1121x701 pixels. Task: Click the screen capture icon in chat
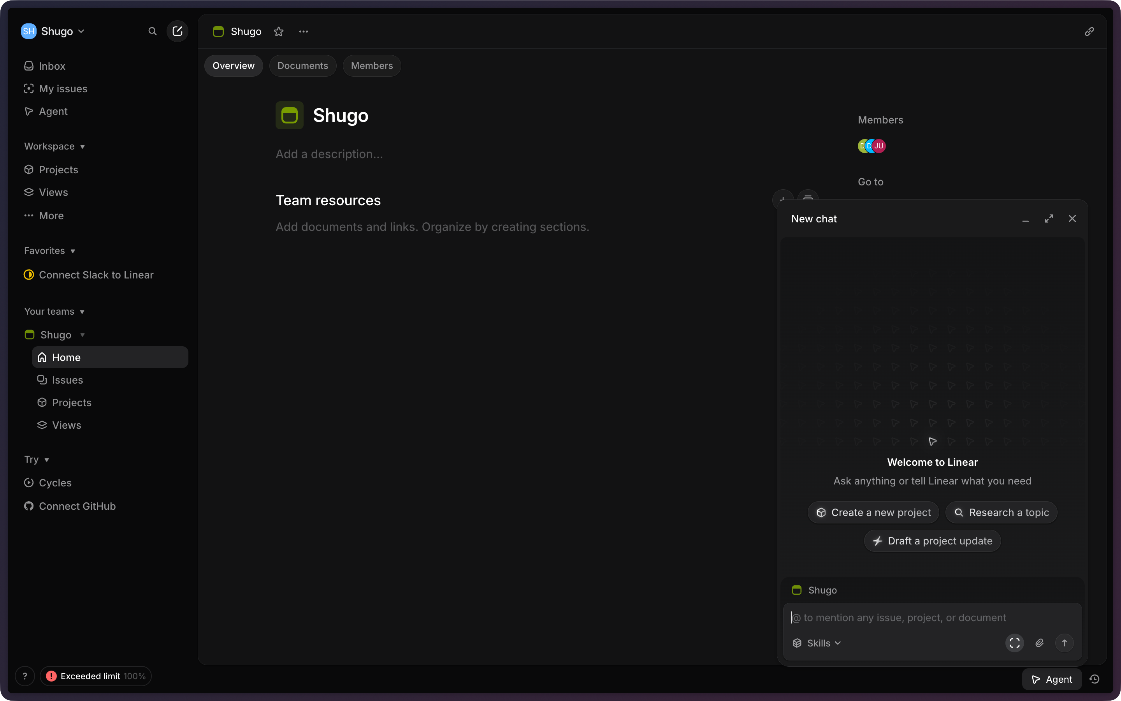point(1014,643)
